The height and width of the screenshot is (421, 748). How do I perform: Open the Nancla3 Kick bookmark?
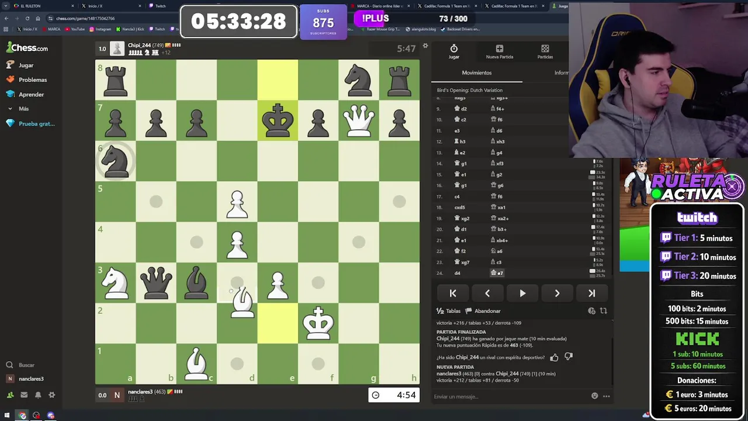pyautogui.click(x=131, y=29)
